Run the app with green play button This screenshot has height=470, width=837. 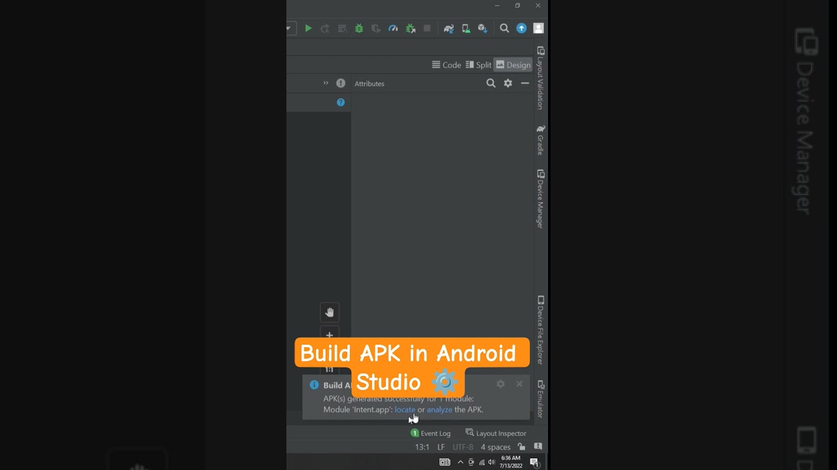pyautogui.click(x=308, y=29)
